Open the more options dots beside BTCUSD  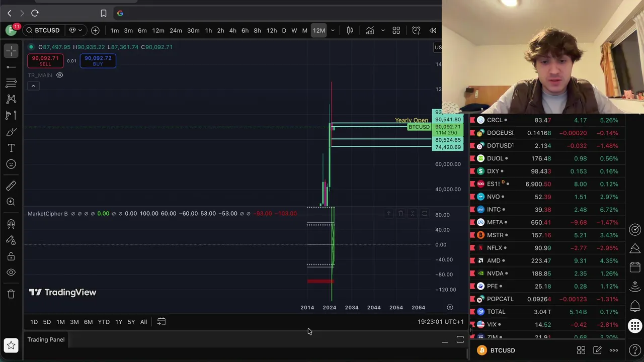[614, 350]
